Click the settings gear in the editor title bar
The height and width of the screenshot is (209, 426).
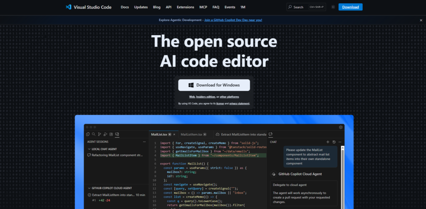click(x=341, y=127)
